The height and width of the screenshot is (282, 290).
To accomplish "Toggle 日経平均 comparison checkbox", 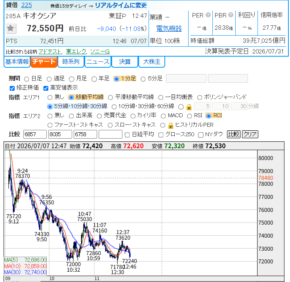I will click(x=127, y=135).
